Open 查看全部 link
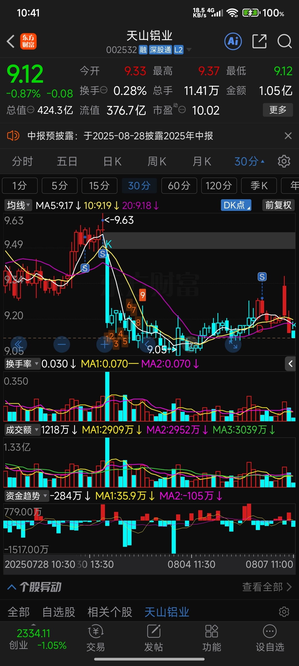Image resolution: width=299 pixels, height=666 pixels. (x=267, y=587)
